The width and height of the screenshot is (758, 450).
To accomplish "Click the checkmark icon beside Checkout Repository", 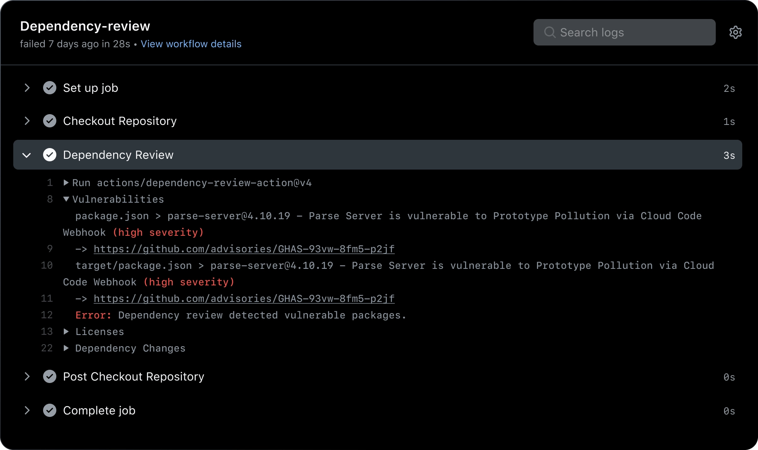I will (50, 121).
